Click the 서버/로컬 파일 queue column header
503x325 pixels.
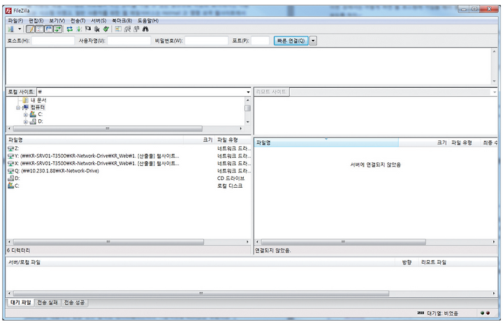pos(202,262)
